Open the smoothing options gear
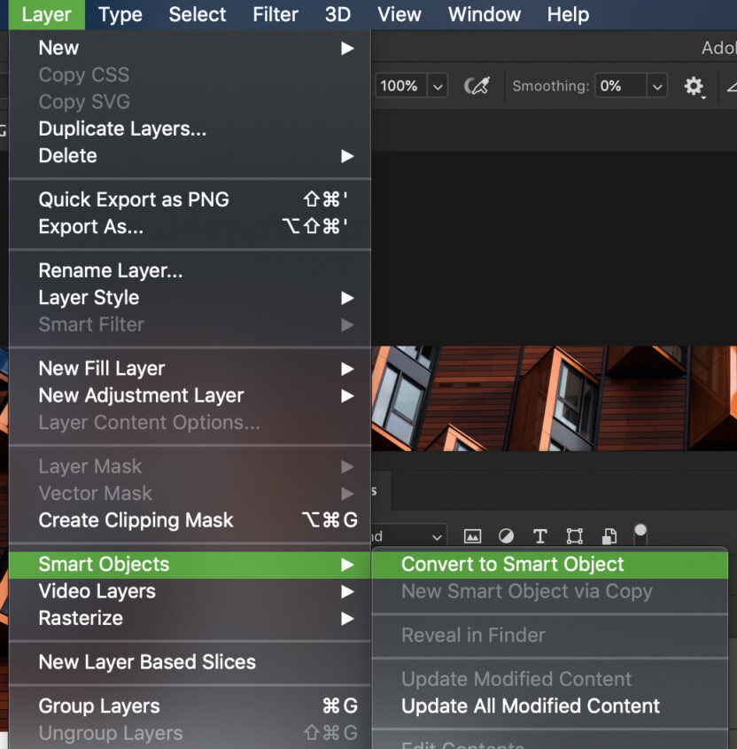Viewport: 737px width, 749px height. [x=695, y=86]
